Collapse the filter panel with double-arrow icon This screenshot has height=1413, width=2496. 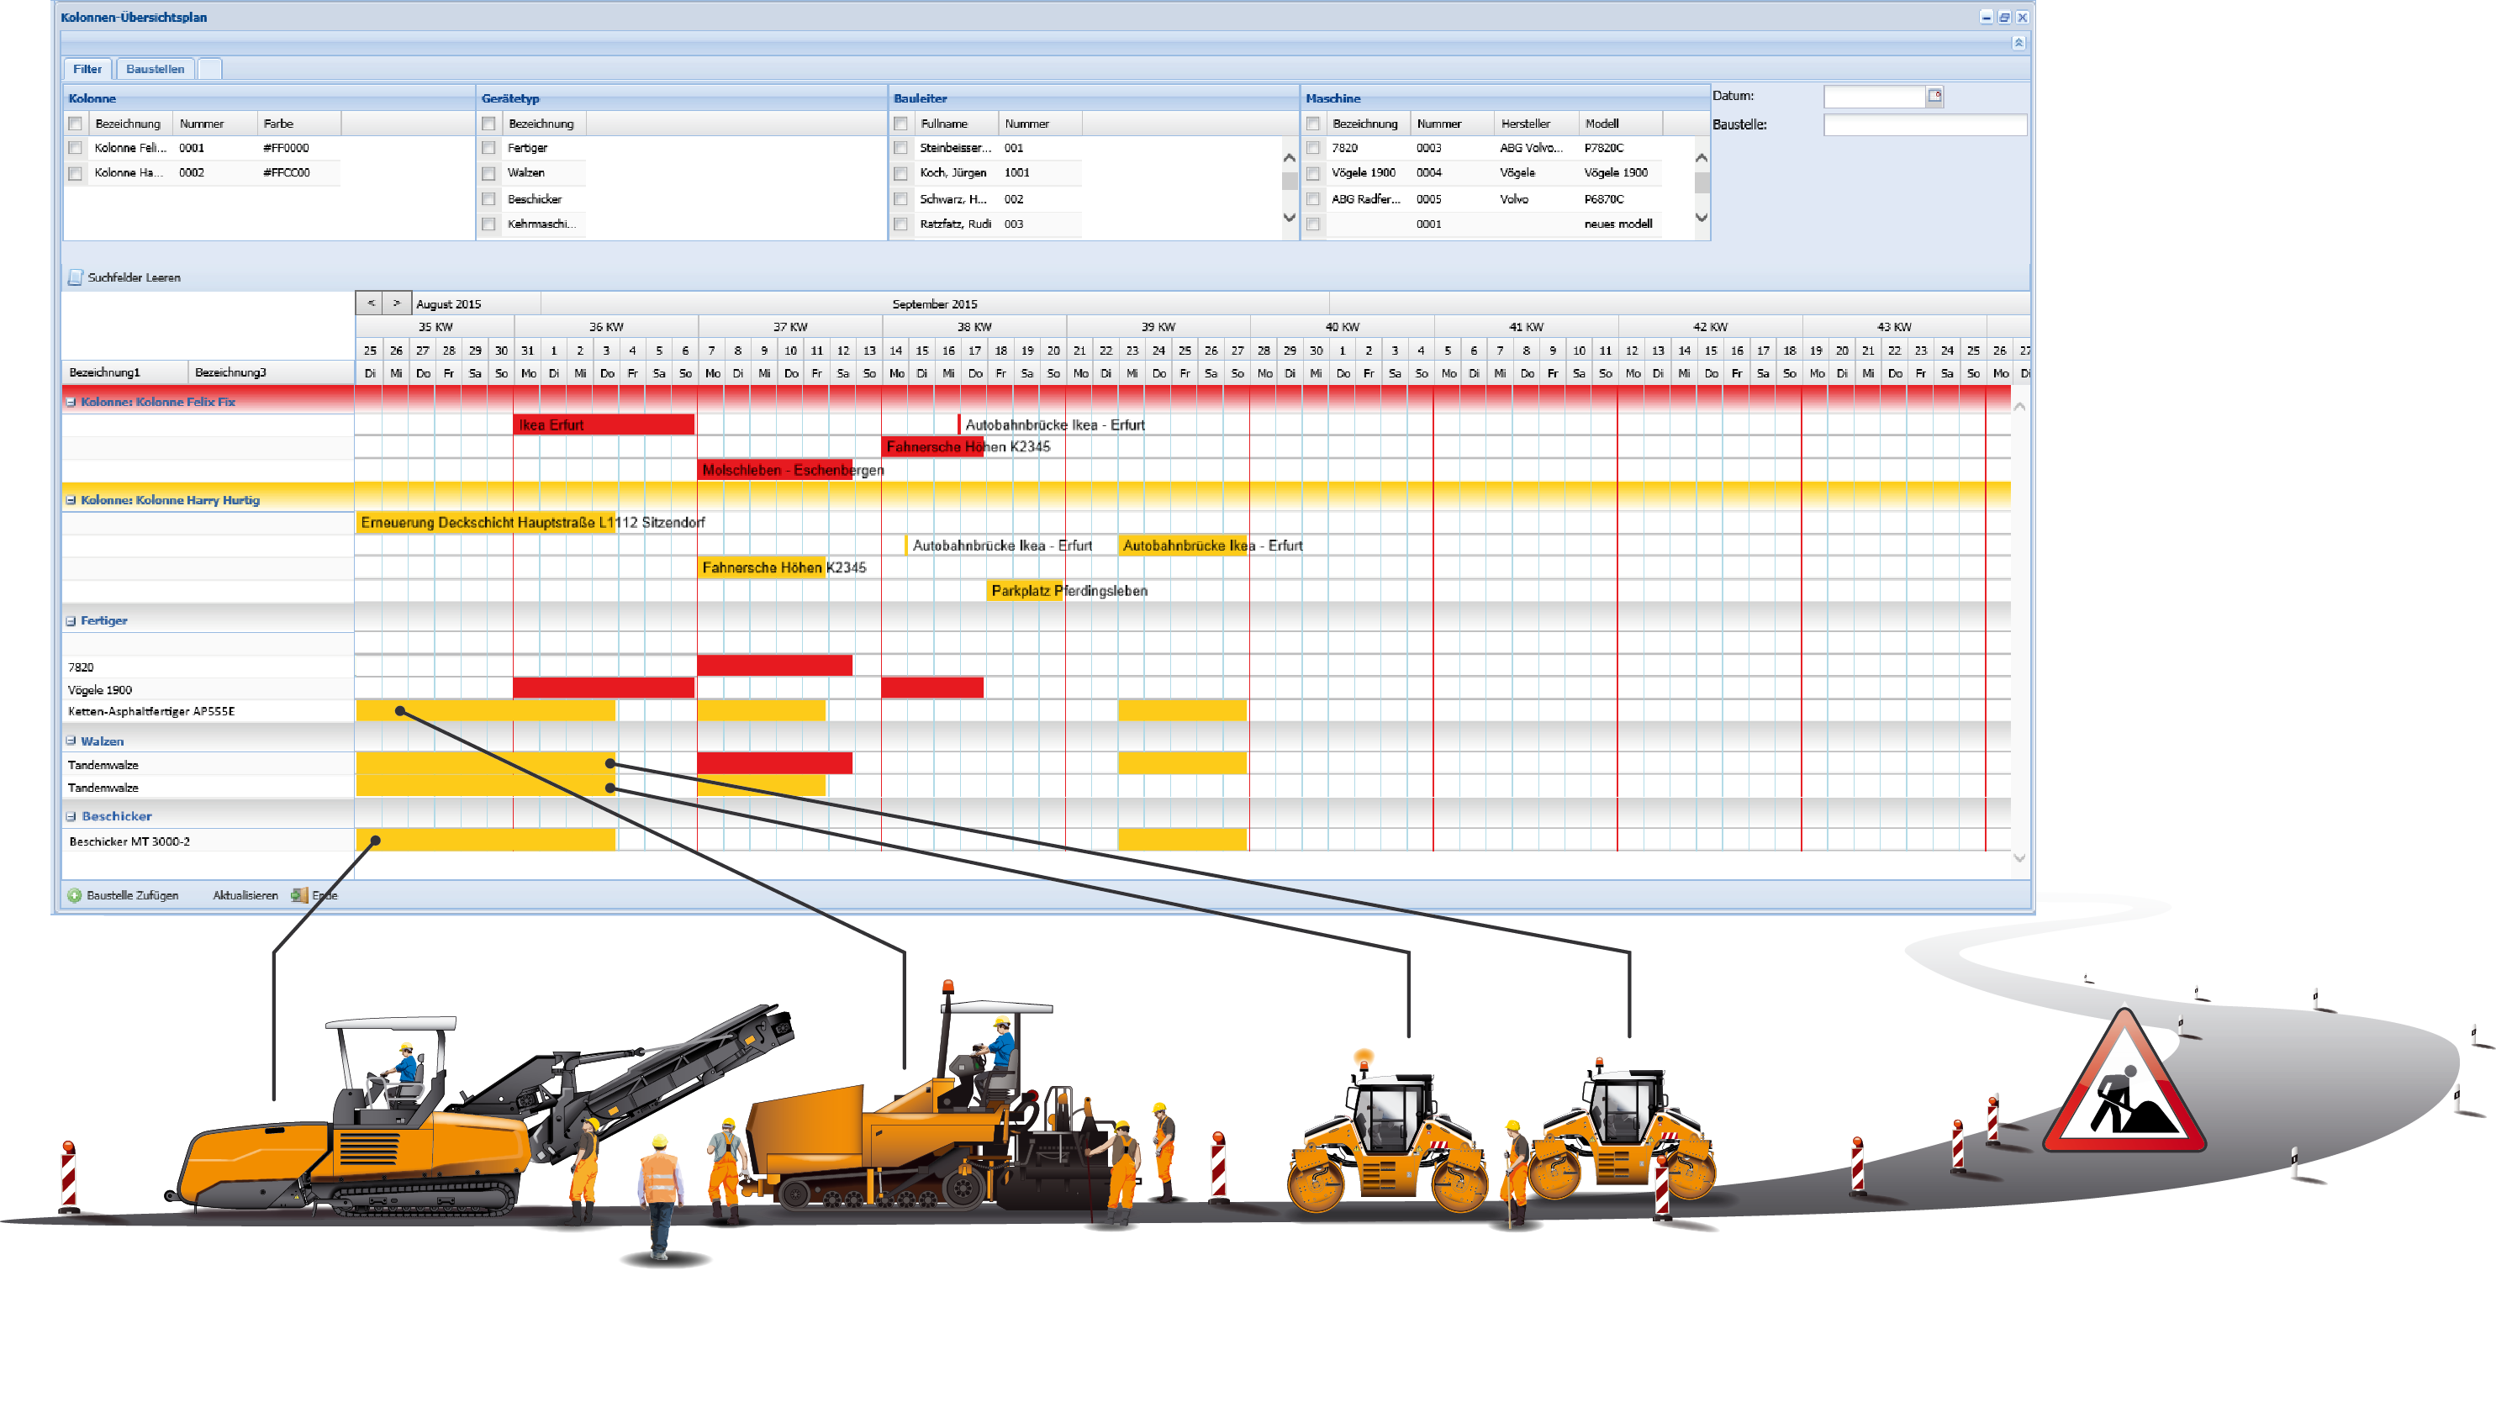2018,43
